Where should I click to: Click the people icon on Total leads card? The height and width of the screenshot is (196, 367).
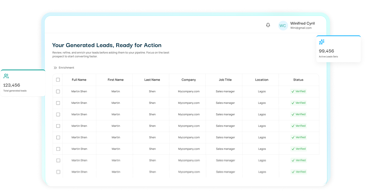point(6,76)
